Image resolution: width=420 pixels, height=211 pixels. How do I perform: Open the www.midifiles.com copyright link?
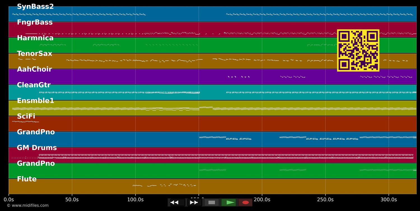27,205
